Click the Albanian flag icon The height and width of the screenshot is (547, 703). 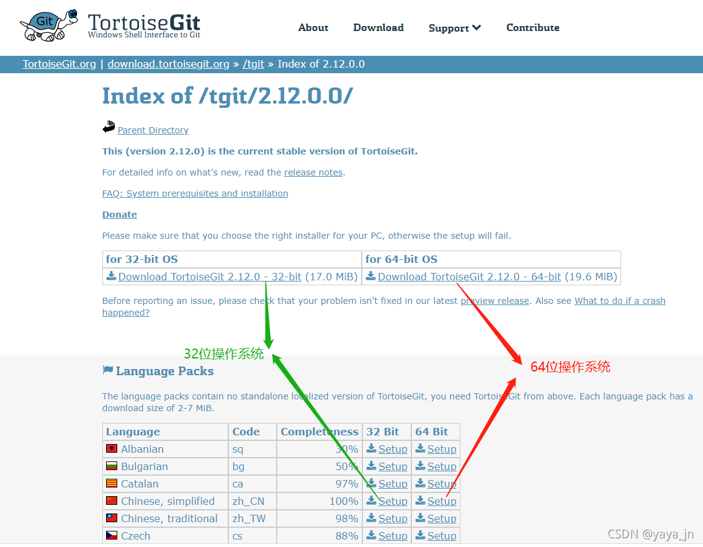[x=112, y=448]
